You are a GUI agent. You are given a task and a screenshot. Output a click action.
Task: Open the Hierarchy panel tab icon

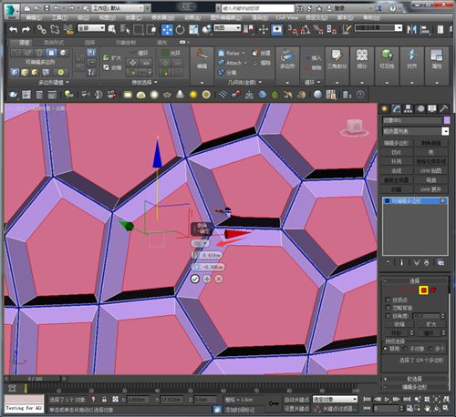click(x=408, y=108)
